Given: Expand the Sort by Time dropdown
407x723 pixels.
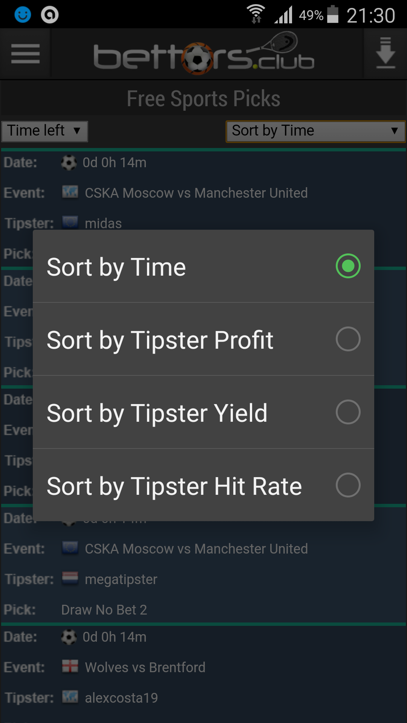Looking at the screenshot, I should click(315, 131).
